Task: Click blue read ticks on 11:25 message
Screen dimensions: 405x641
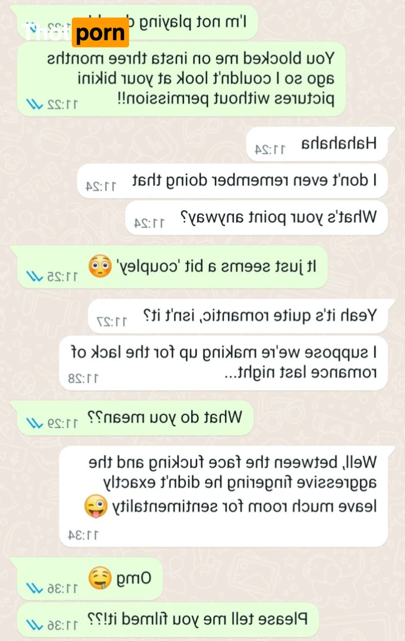Action: pos(34,277)
